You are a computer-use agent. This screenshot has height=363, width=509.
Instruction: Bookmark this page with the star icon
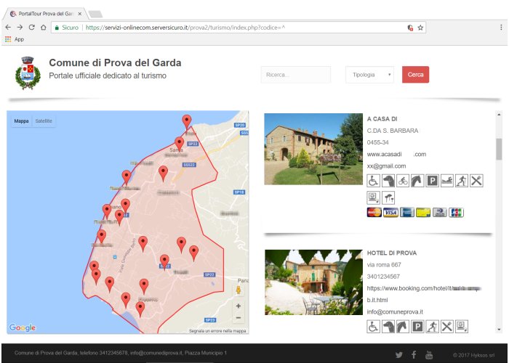(x=420, y=27)
